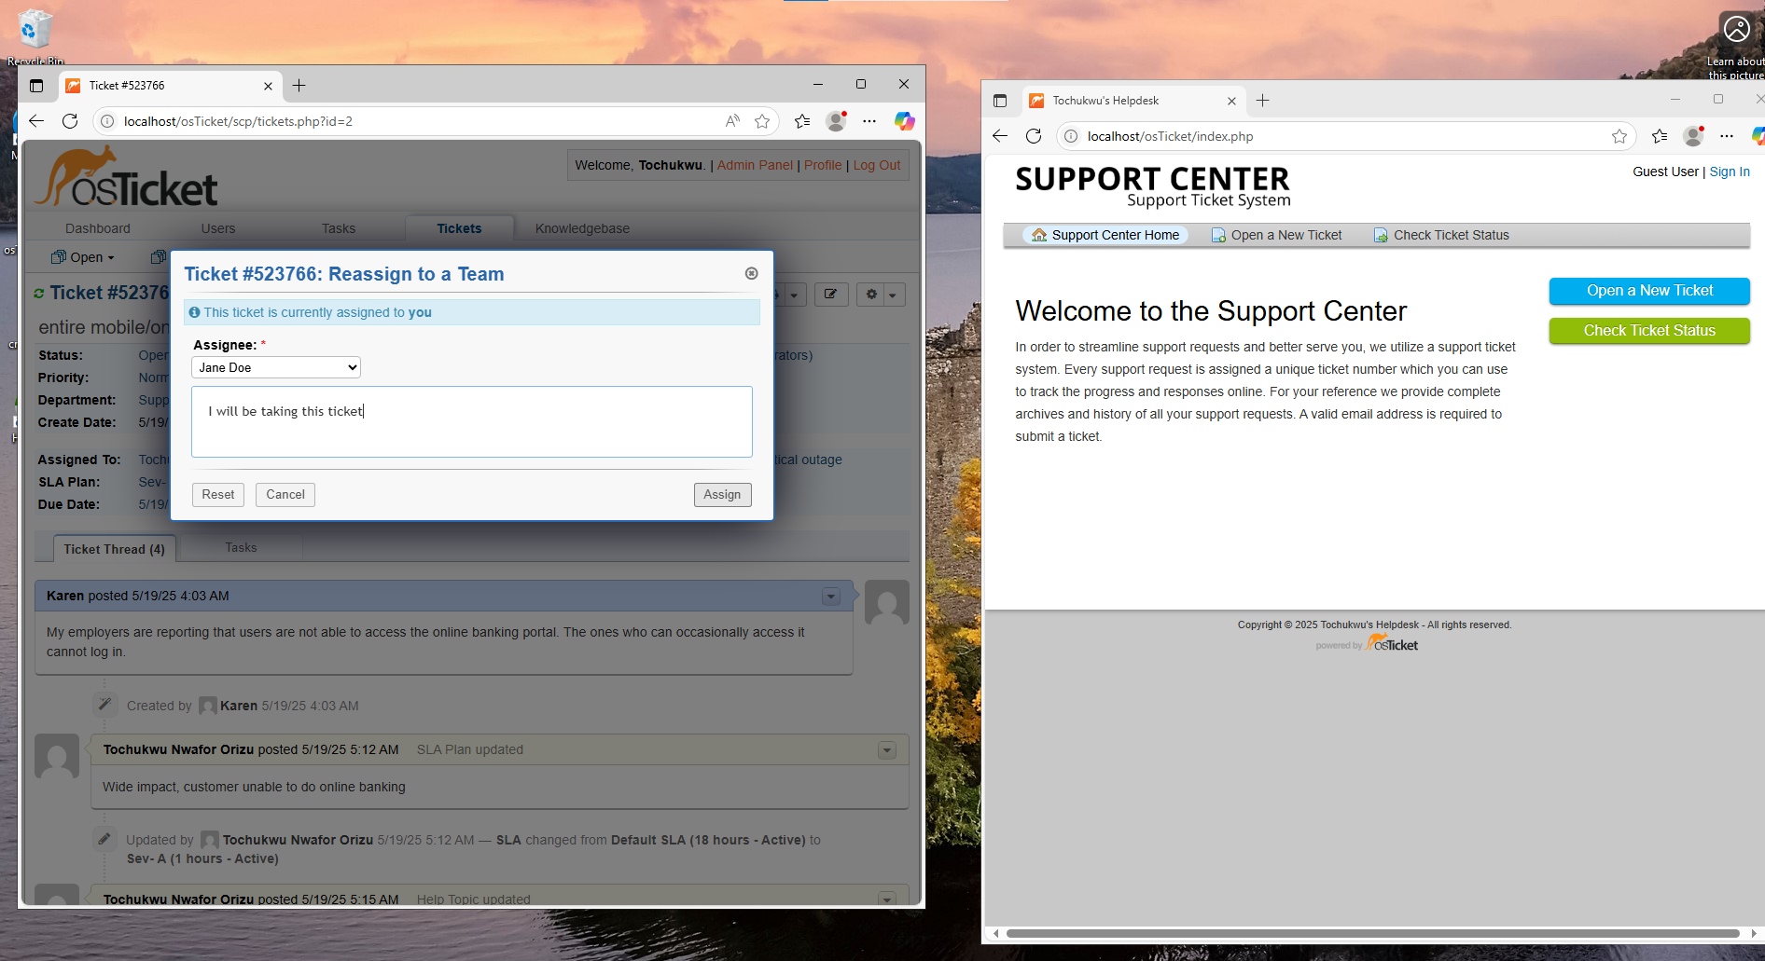
Task: Open Copilot icon in ticket browser window
Action: 904,121
